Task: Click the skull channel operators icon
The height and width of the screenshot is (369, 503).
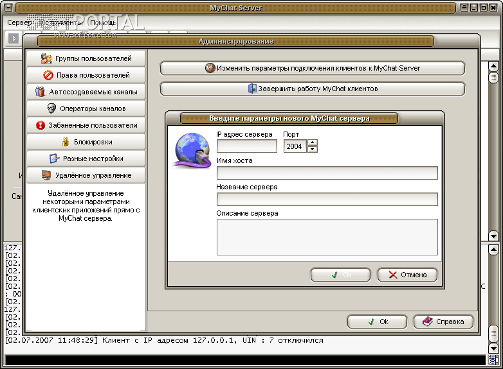Action: [x=51, y=108]
